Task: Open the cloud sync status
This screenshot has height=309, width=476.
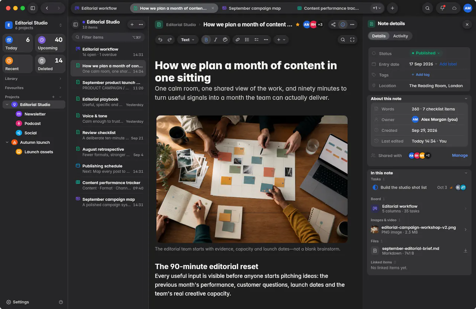Action: 454,8
